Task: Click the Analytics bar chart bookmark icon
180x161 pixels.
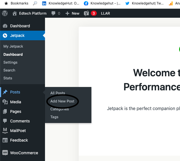Action: (x=171, y=3)
